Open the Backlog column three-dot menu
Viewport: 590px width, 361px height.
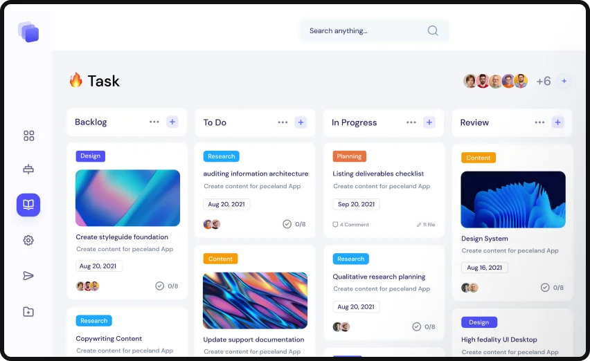pos(154,122)
